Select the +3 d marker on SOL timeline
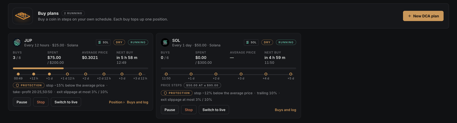Viewport: 457px width, 123px height. tap(241, 74)
